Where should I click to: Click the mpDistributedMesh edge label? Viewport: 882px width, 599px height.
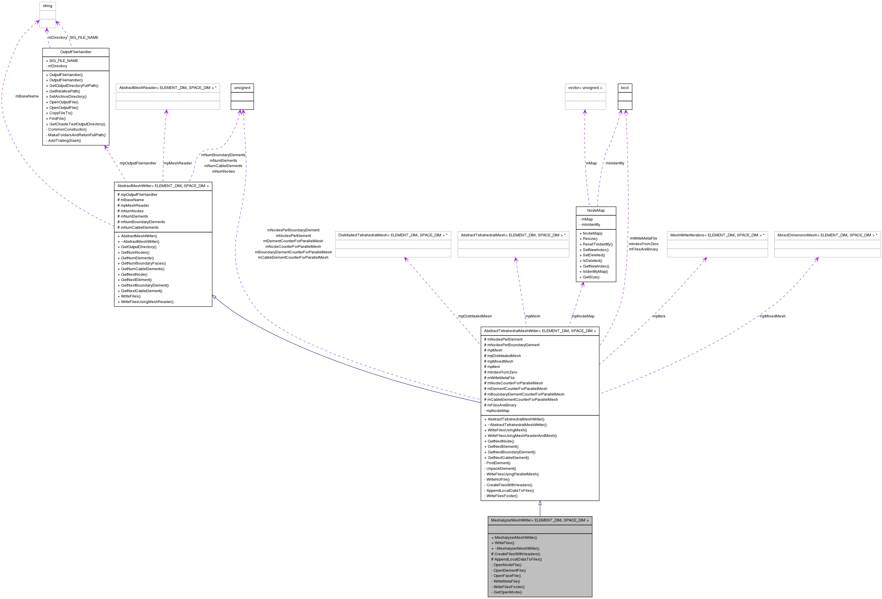click(x=475, y=316)
